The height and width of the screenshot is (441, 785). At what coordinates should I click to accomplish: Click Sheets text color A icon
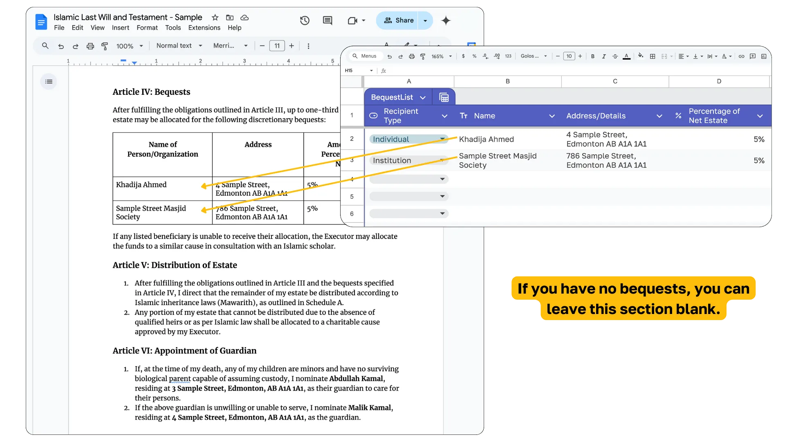[x=626, y=56]
